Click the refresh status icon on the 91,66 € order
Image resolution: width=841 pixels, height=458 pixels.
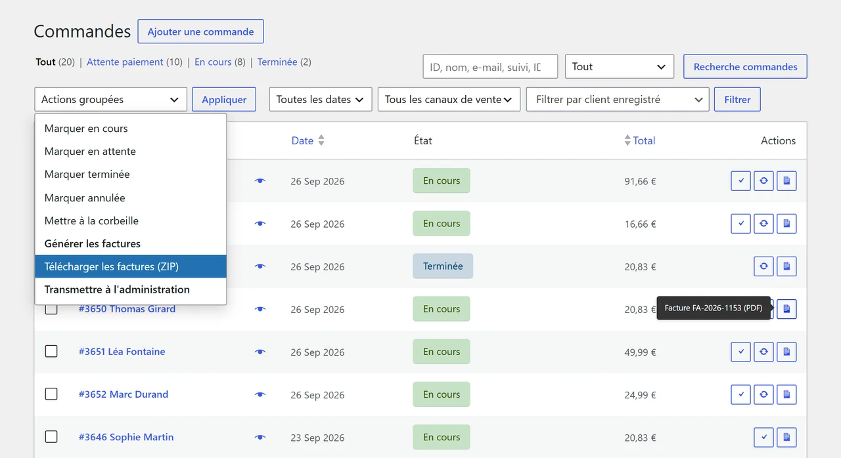763,181
